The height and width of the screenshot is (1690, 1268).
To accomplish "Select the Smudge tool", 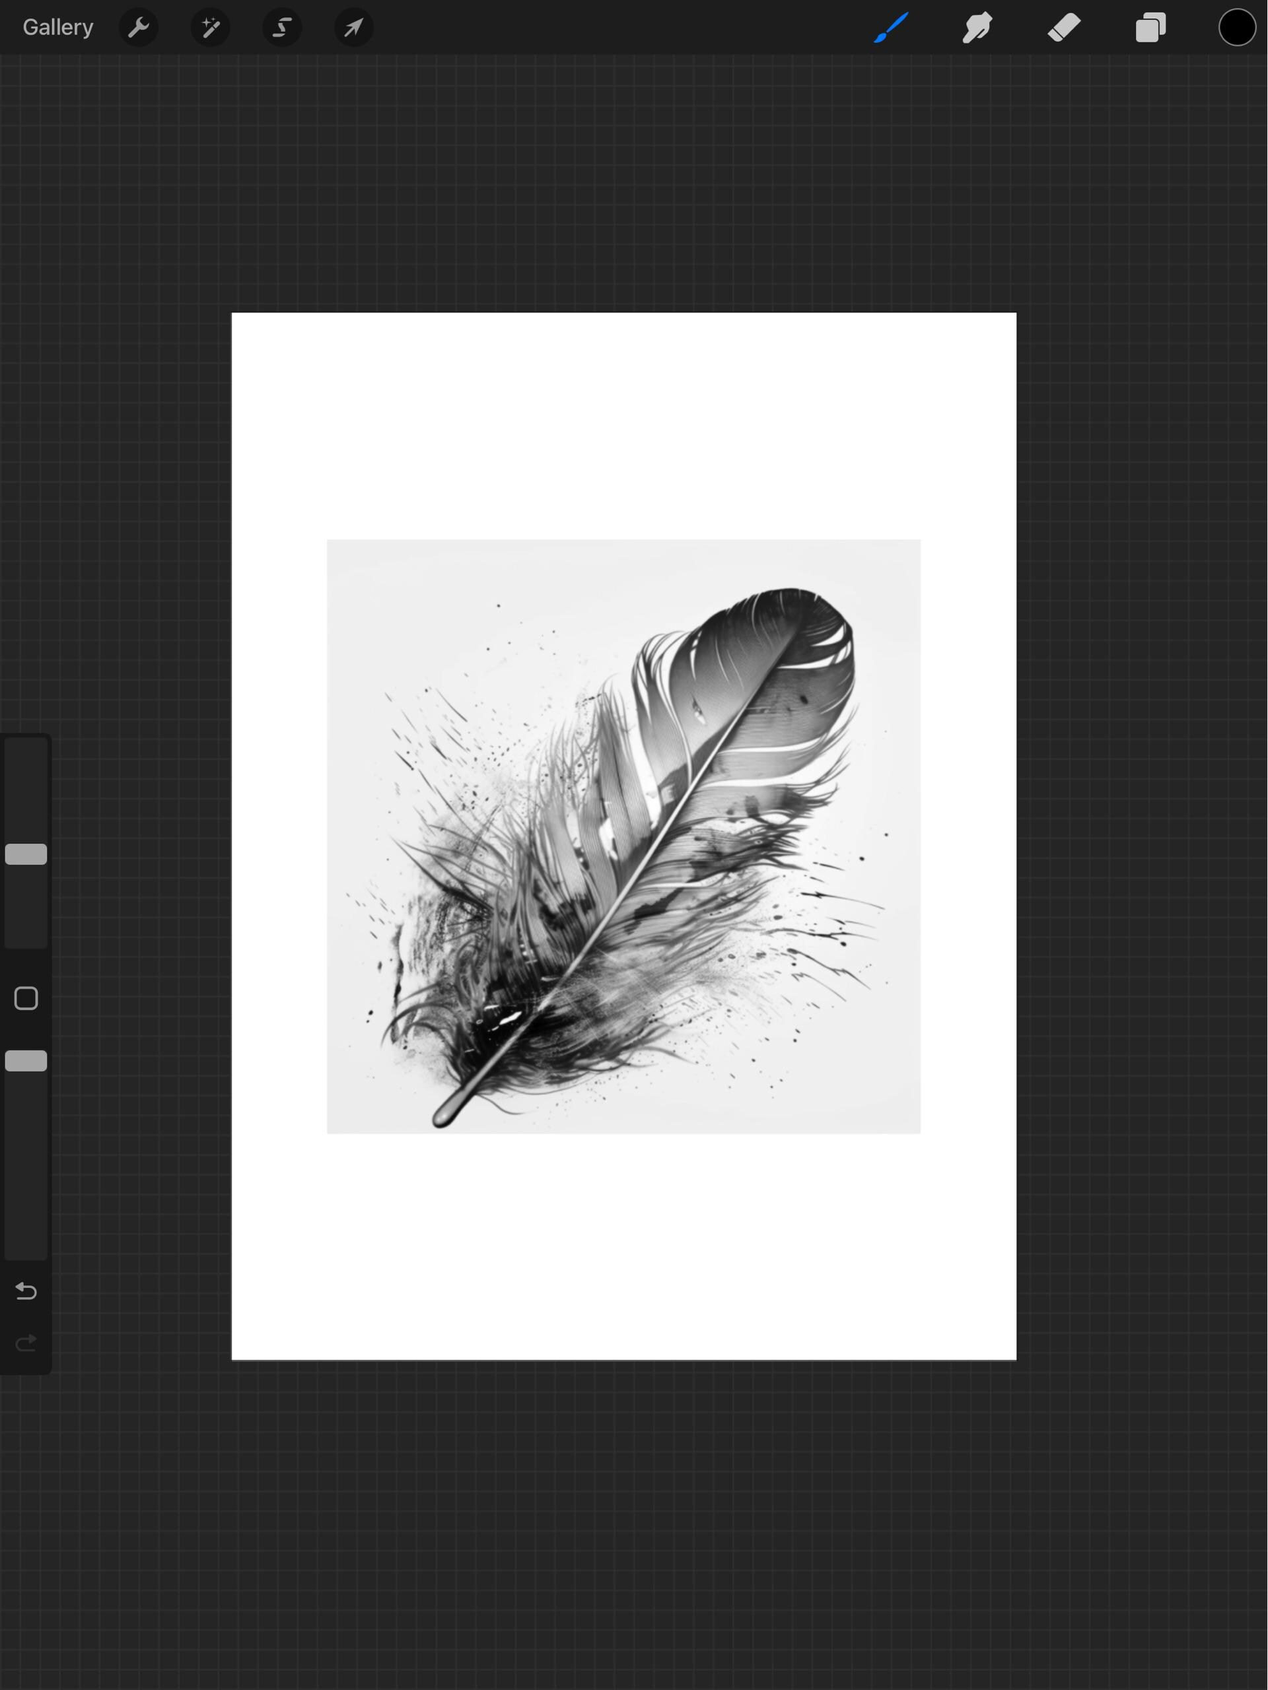I will pos(977,28).
